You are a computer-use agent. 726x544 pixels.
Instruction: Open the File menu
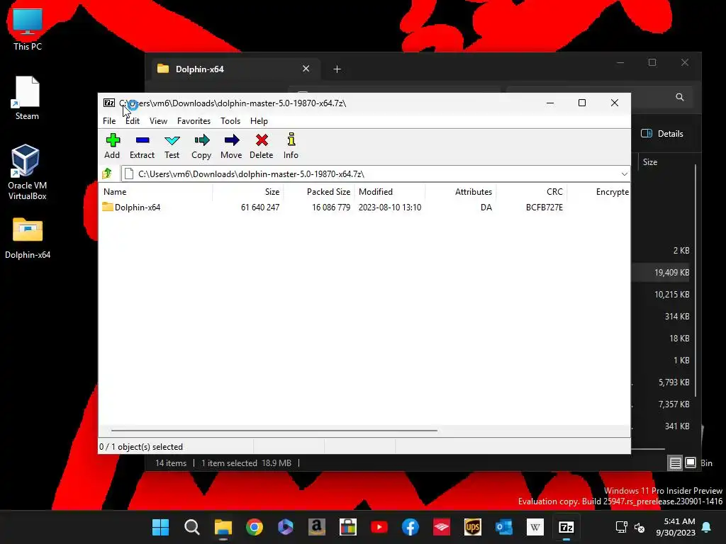109,120
